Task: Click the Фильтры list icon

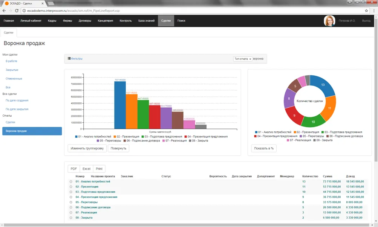Action: pos(69,59)
